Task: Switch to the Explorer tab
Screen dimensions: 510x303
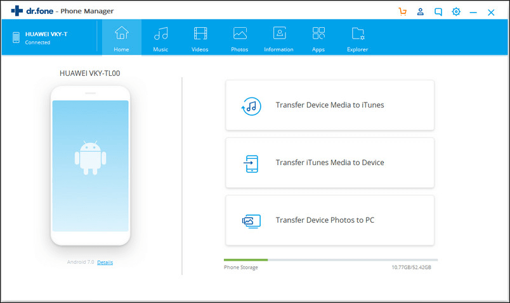Action: (357, 38)
